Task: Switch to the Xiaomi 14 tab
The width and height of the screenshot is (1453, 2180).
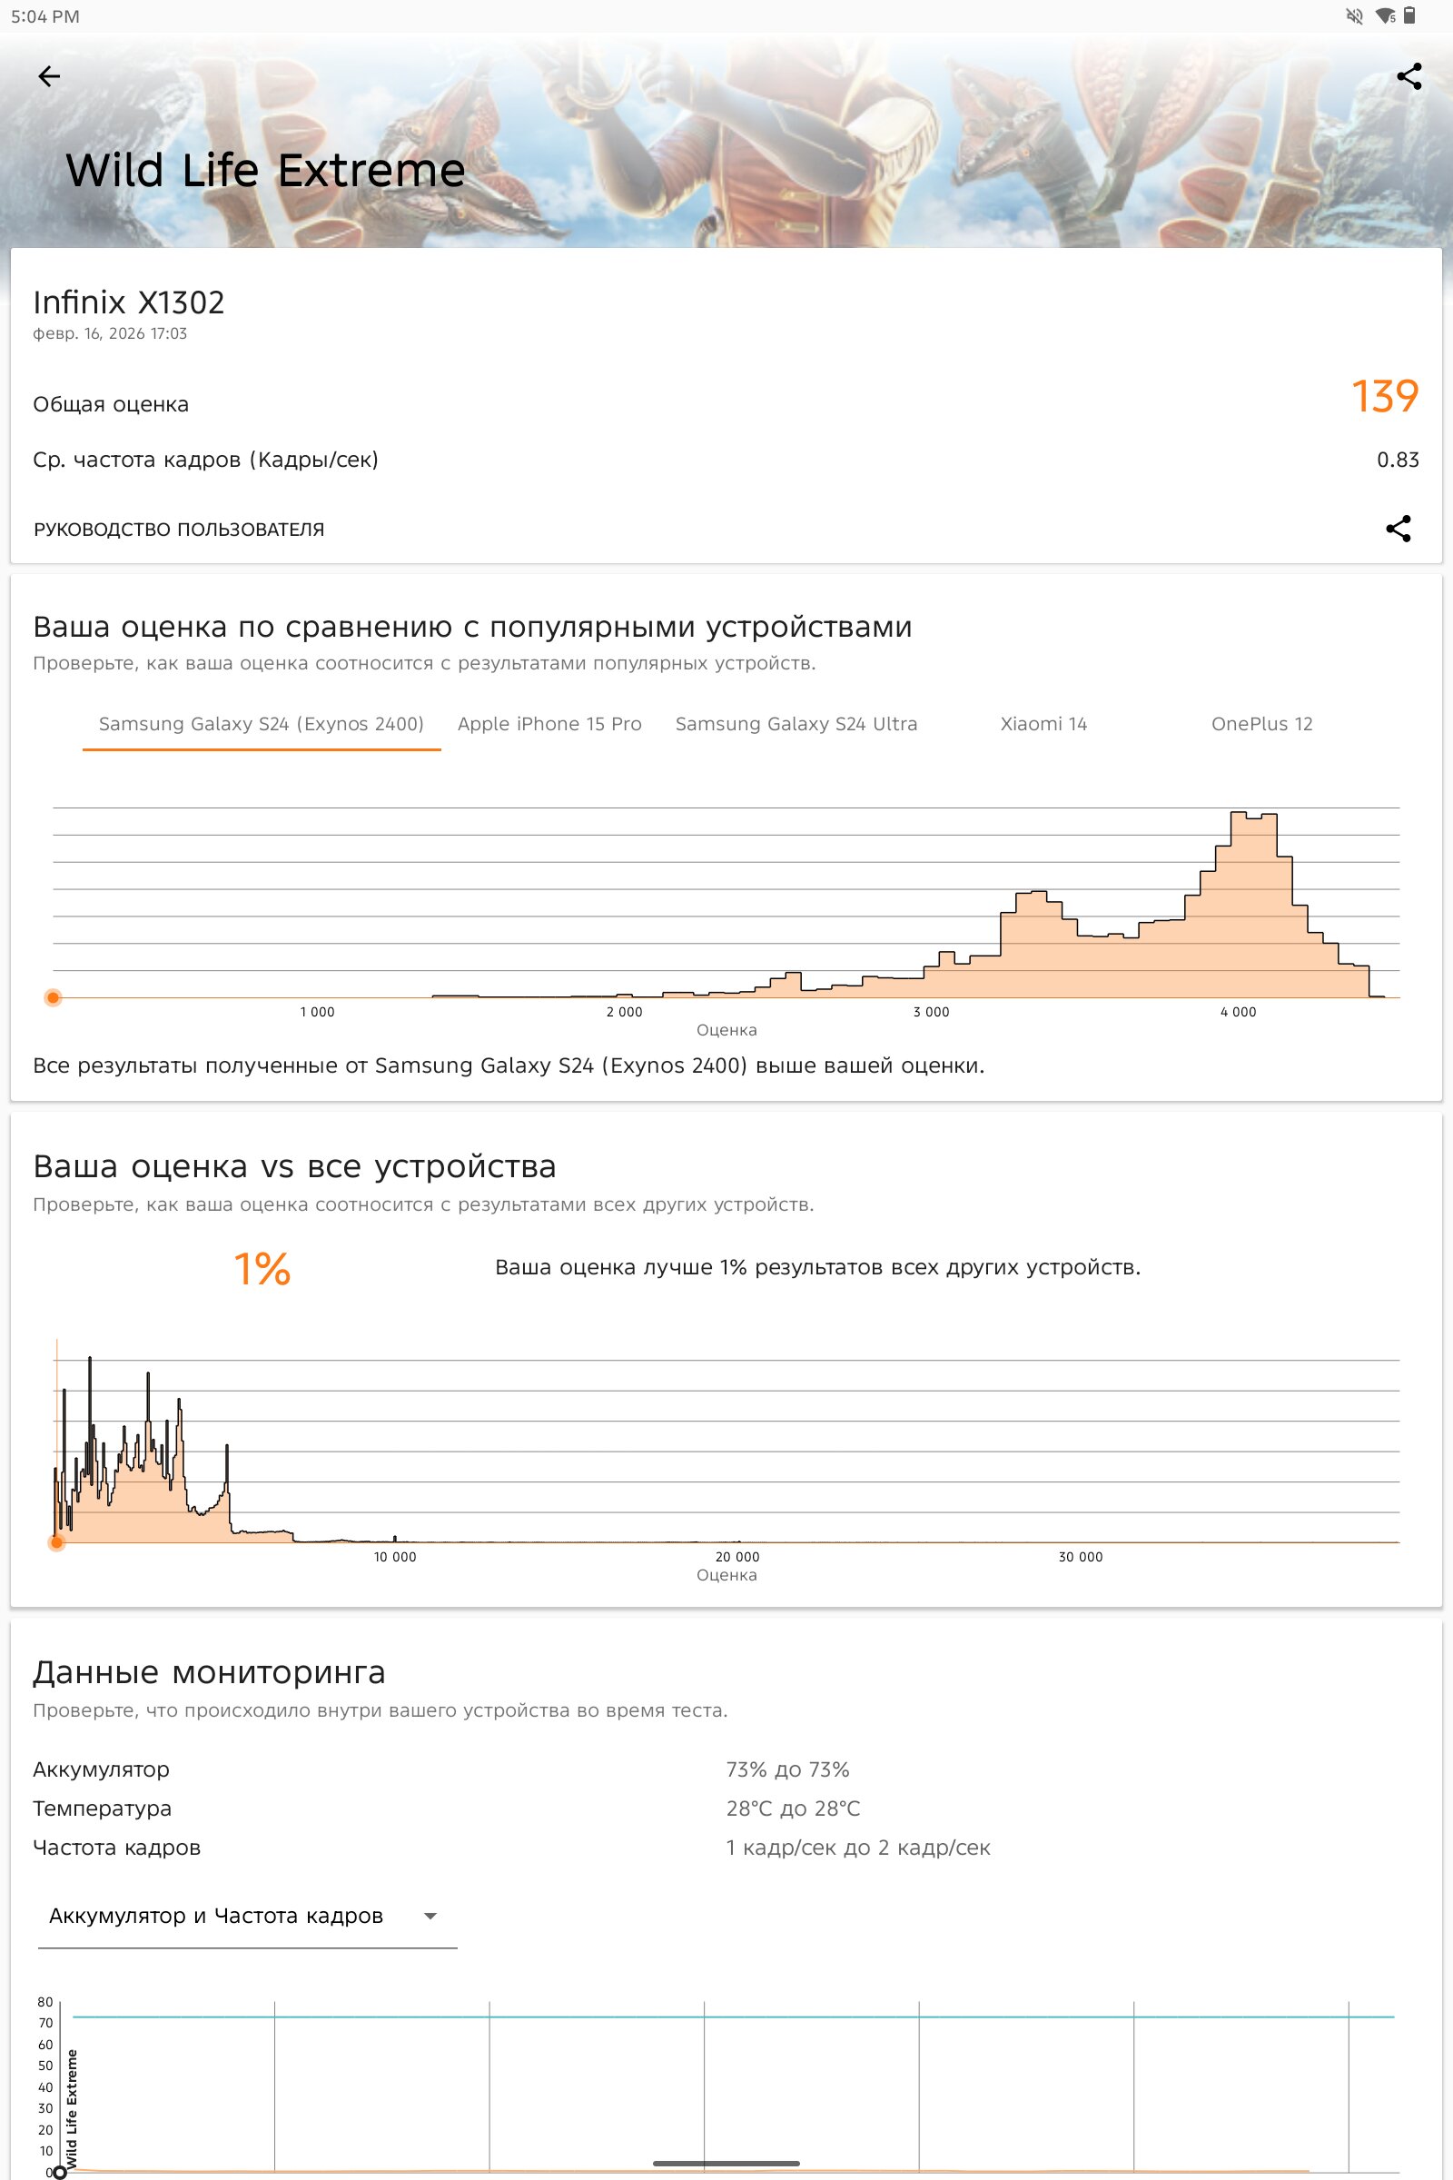Action: (1043, 724)
